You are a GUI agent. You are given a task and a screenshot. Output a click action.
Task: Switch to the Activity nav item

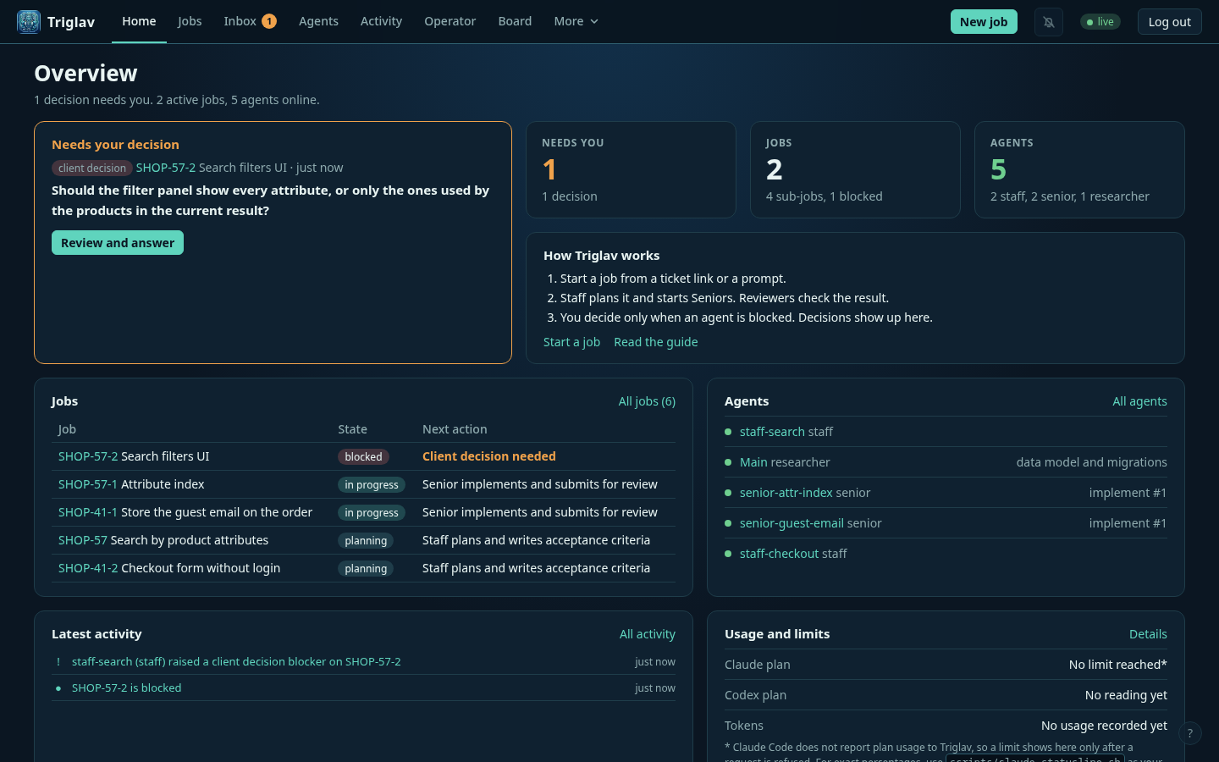(x=381, y=21)
